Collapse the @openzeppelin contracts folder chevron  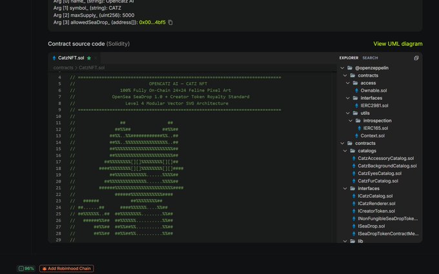[345, 75]
